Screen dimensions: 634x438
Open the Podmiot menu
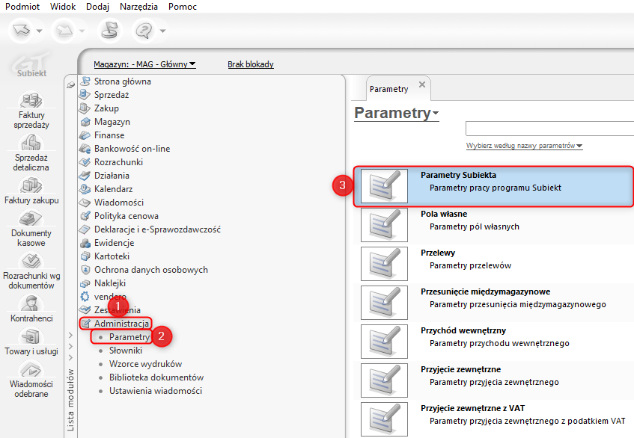[x=22, y=6]
